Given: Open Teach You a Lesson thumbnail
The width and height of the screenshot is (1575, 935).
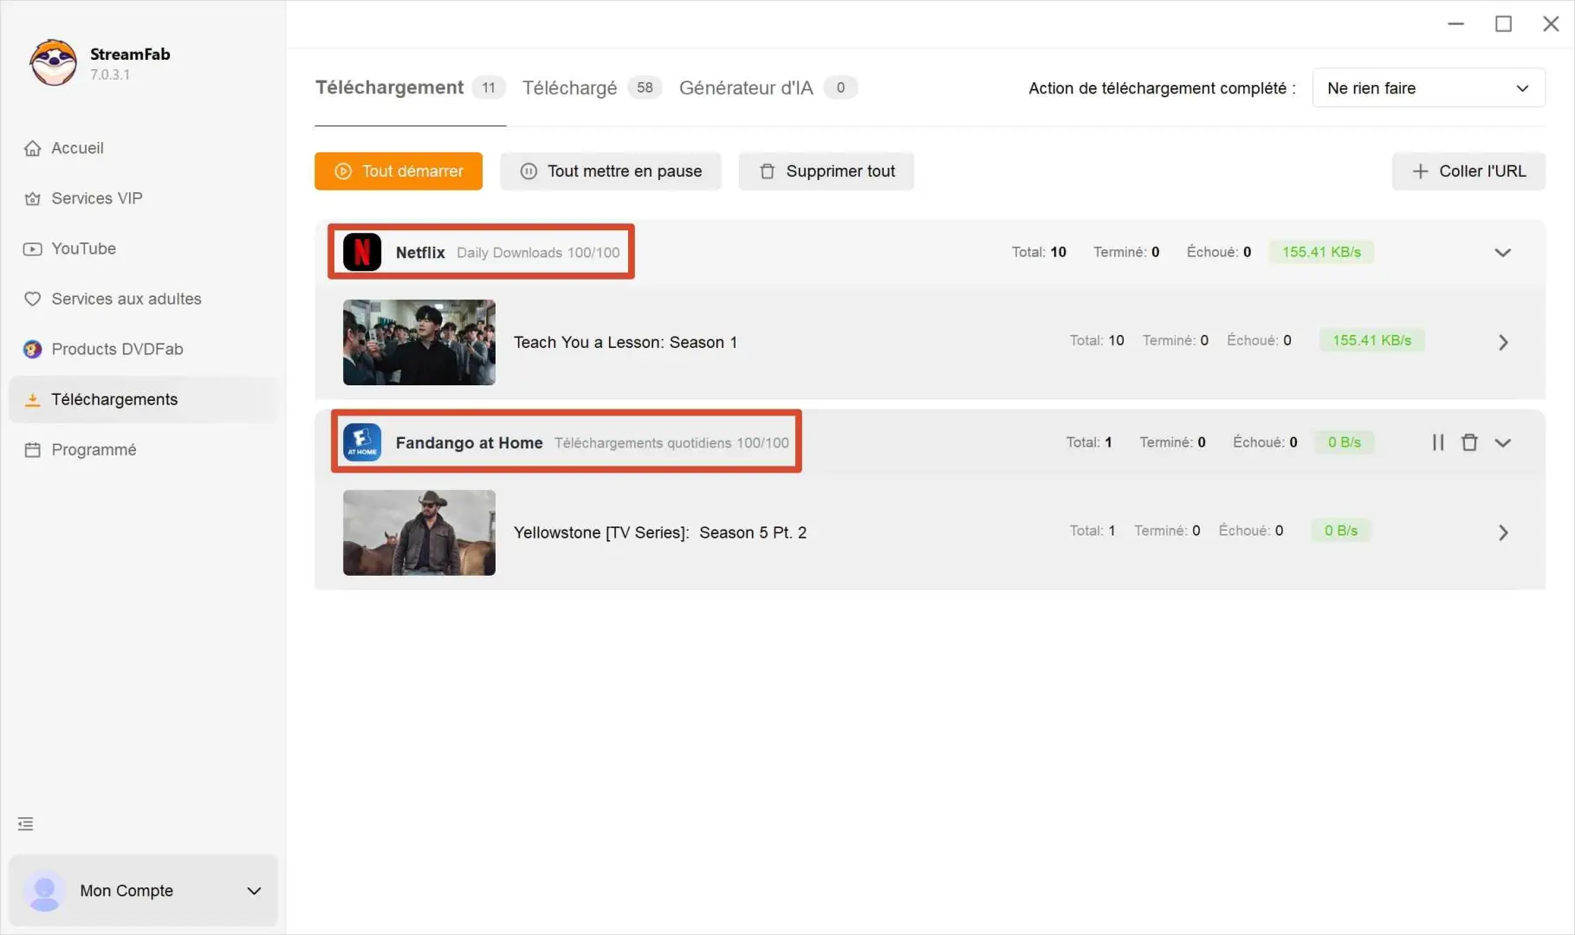Looking at the screenshot, I should click(x=419, y=342).
